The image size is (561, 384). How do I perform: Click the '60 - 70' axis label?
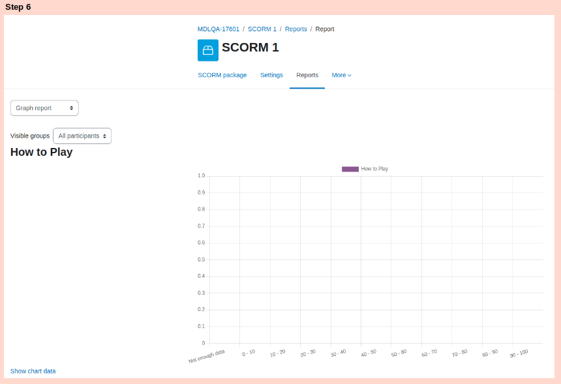[x=429, y=353]
